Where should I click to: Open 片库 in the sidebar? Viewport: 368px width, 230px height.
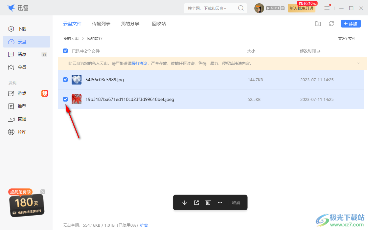(x=27, y=132)
